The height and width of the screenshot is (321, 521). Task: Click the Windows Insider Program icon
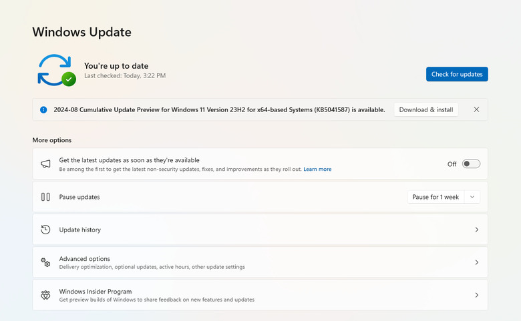click(x=45, y=295)
